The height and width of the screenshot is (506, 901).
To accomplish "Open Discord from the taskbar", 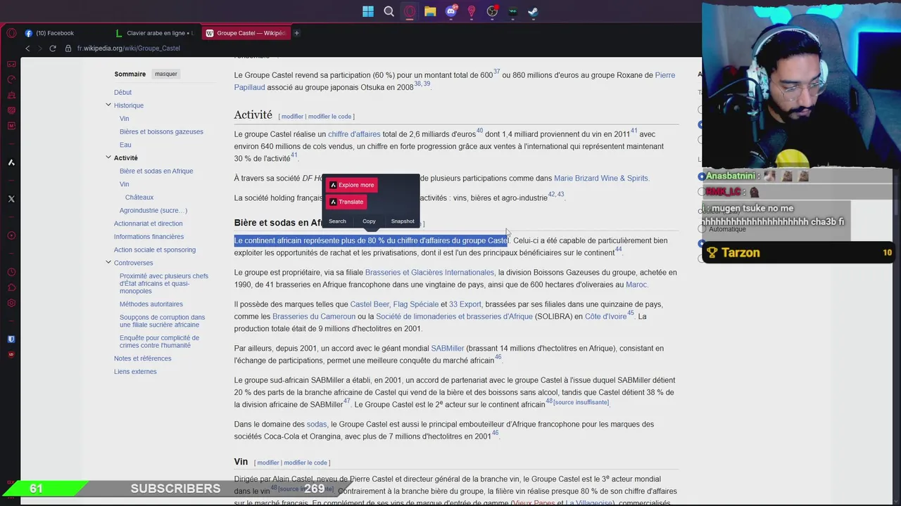I will (x=451, y=11).
